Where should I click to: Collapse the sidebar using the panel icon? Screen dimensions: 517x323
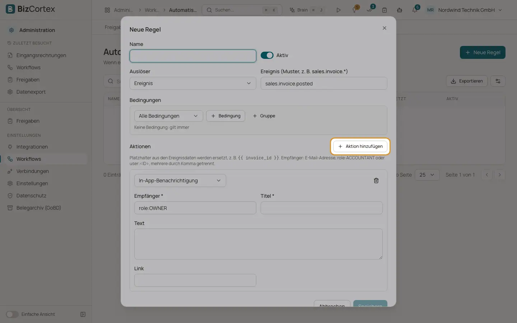83,314
